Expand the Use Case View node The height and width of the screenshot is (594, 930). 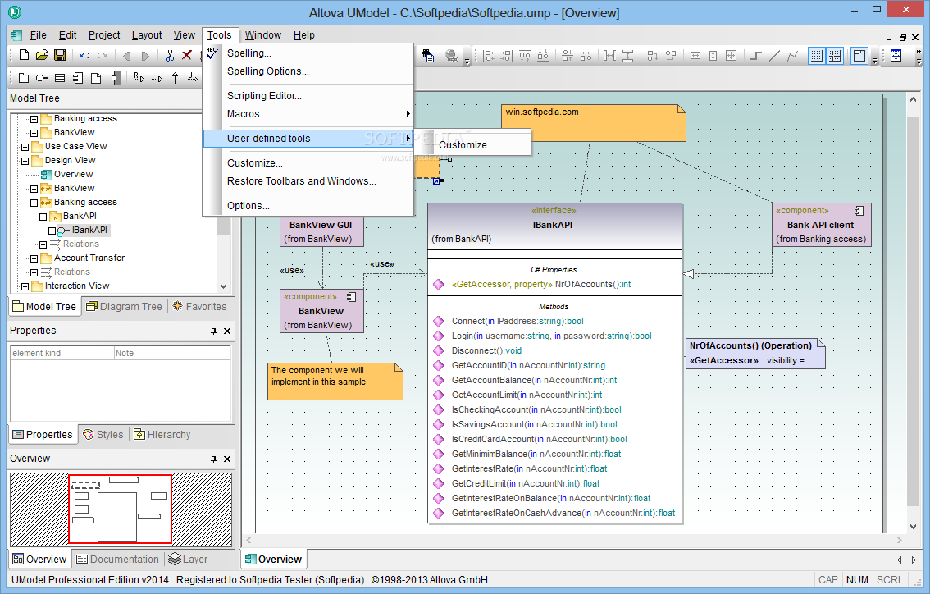coord(25,147)
